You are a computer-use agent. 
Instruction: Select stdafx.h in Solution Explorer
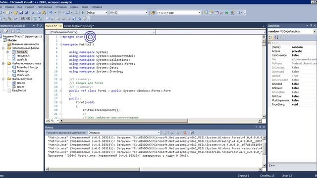(x=22, y=59)
